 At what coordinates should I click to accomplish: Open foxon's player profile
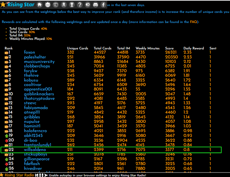[29, 52]
